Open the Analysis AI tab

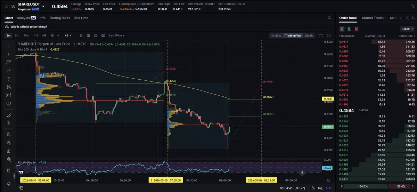click(x=26, y=18)
